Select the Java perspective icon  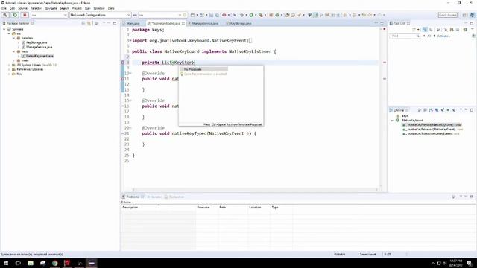pyautogui.click(x=472, y=15)
